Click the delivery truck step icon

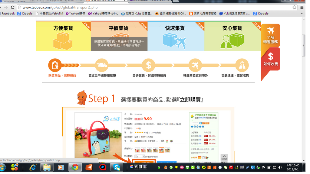[102, 65]
